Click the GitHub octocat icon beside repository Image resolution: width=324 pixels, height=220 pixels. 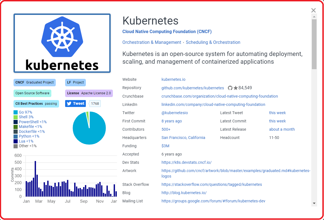[x=230, y=88]
